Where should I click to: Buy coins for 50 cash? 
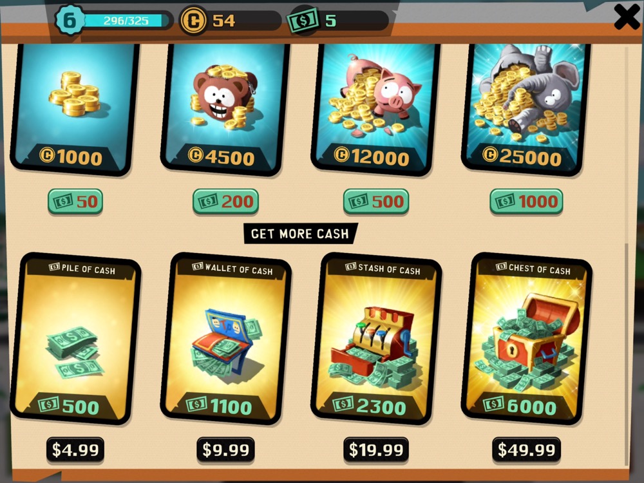click(75, 202)
